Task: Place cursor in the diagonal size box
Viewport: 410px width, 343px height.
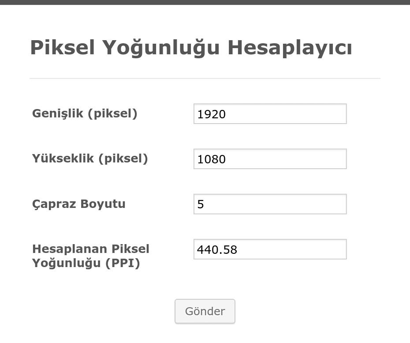Action: pos(270,204)
